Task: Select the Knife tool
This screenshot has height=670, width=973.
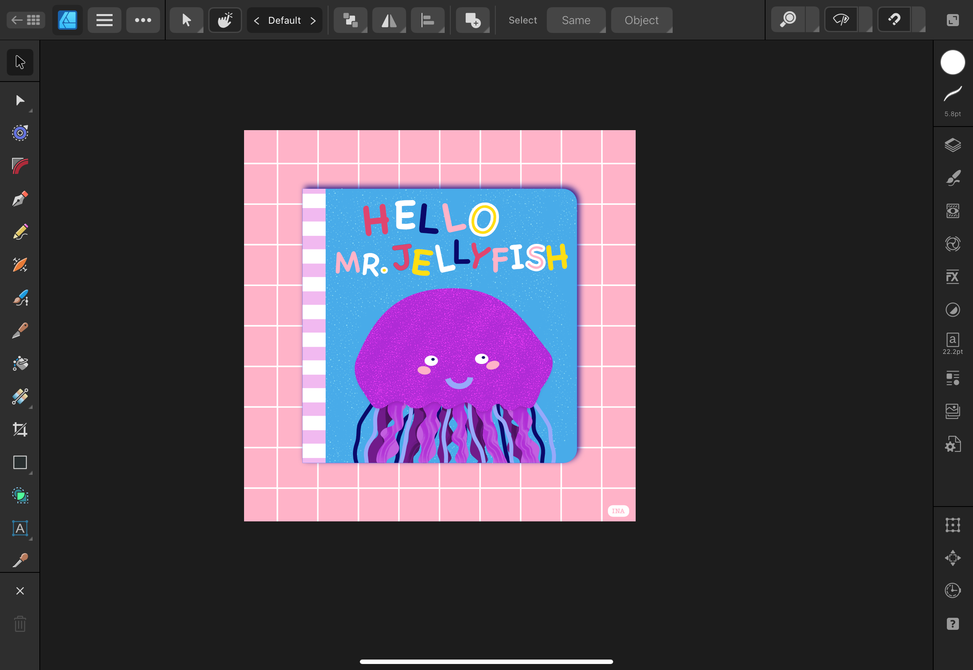Action: 20,265
